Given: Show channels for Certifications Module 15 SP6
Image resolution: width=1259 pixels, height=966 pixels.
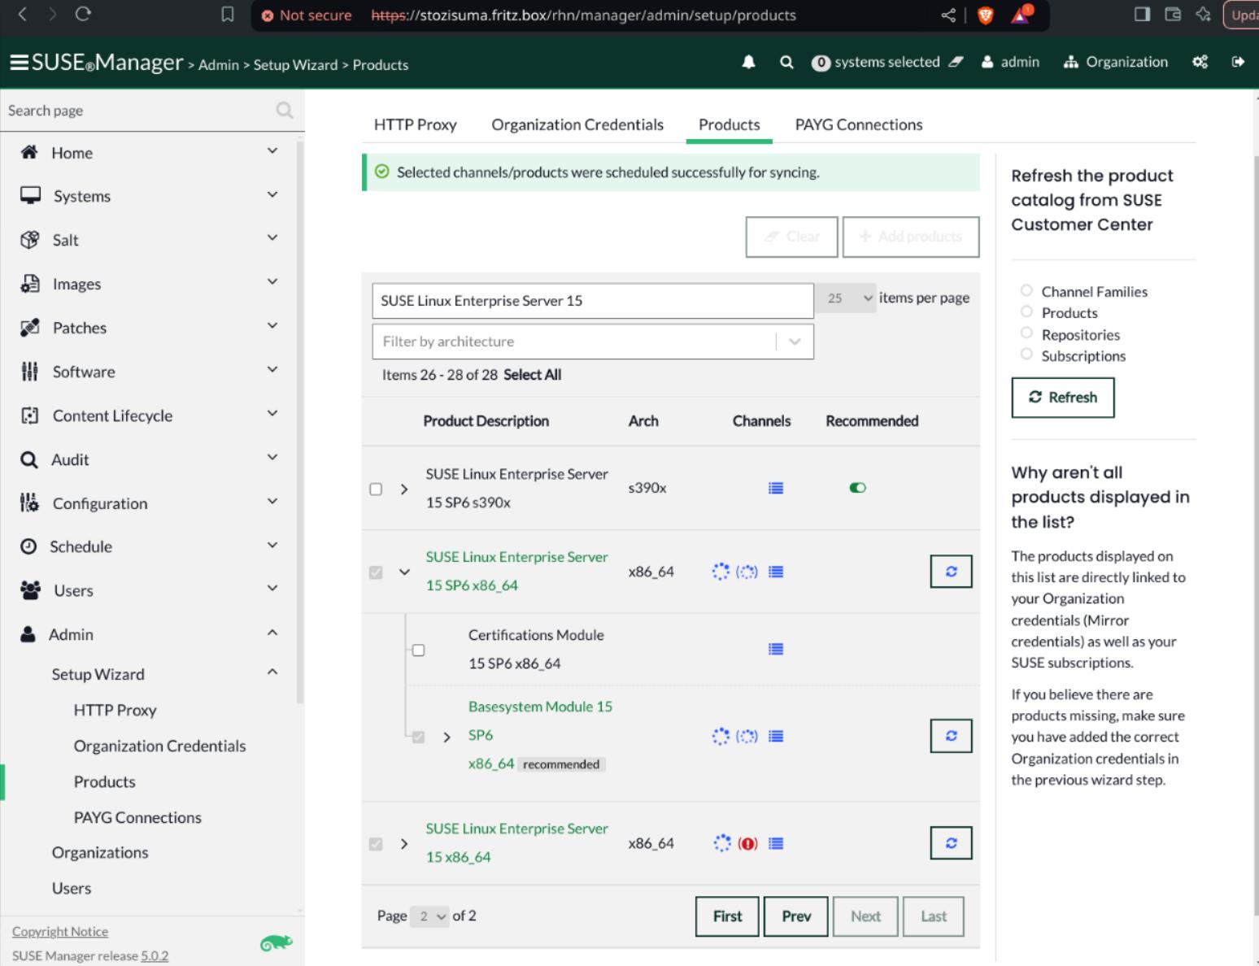Looking at the screenshot, I should pos(776,649).
